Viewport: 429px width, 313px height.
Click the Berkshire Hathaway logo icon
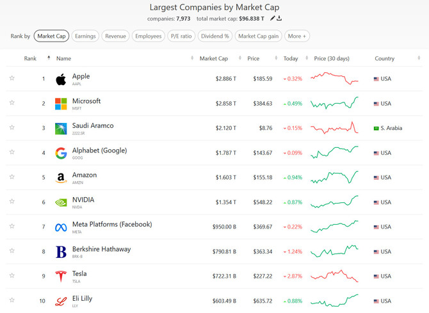click(61, 252)
